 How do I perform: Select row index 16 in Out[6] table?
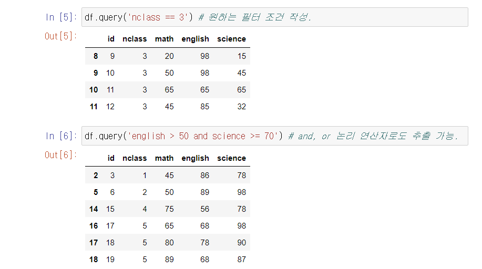(x=94, y=226)
